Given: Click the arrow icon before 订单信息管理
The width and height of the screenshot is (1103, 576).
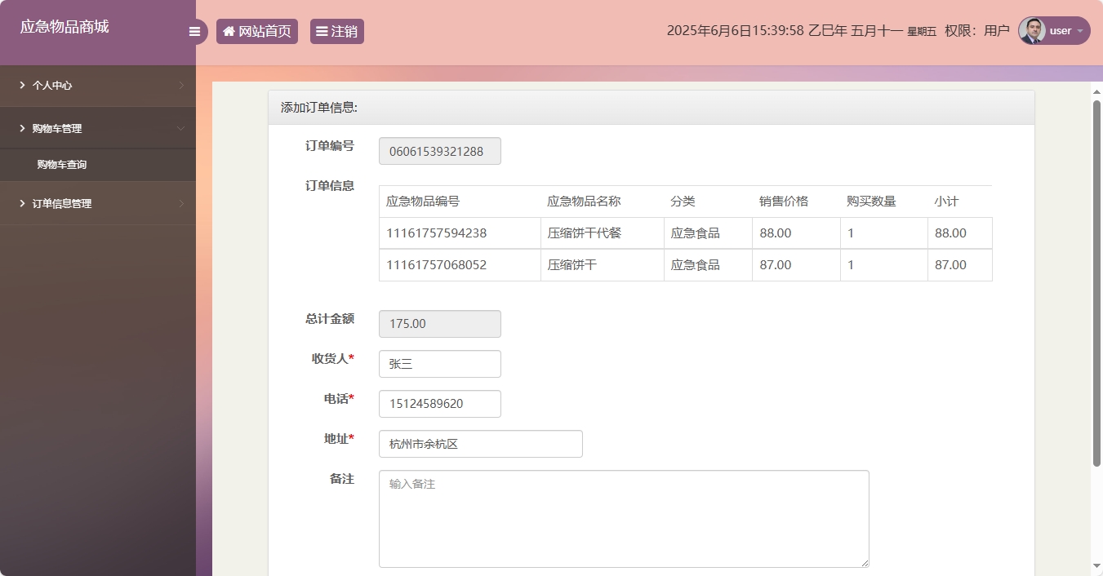Looking at the screenshot, I should tap(20, 203).
